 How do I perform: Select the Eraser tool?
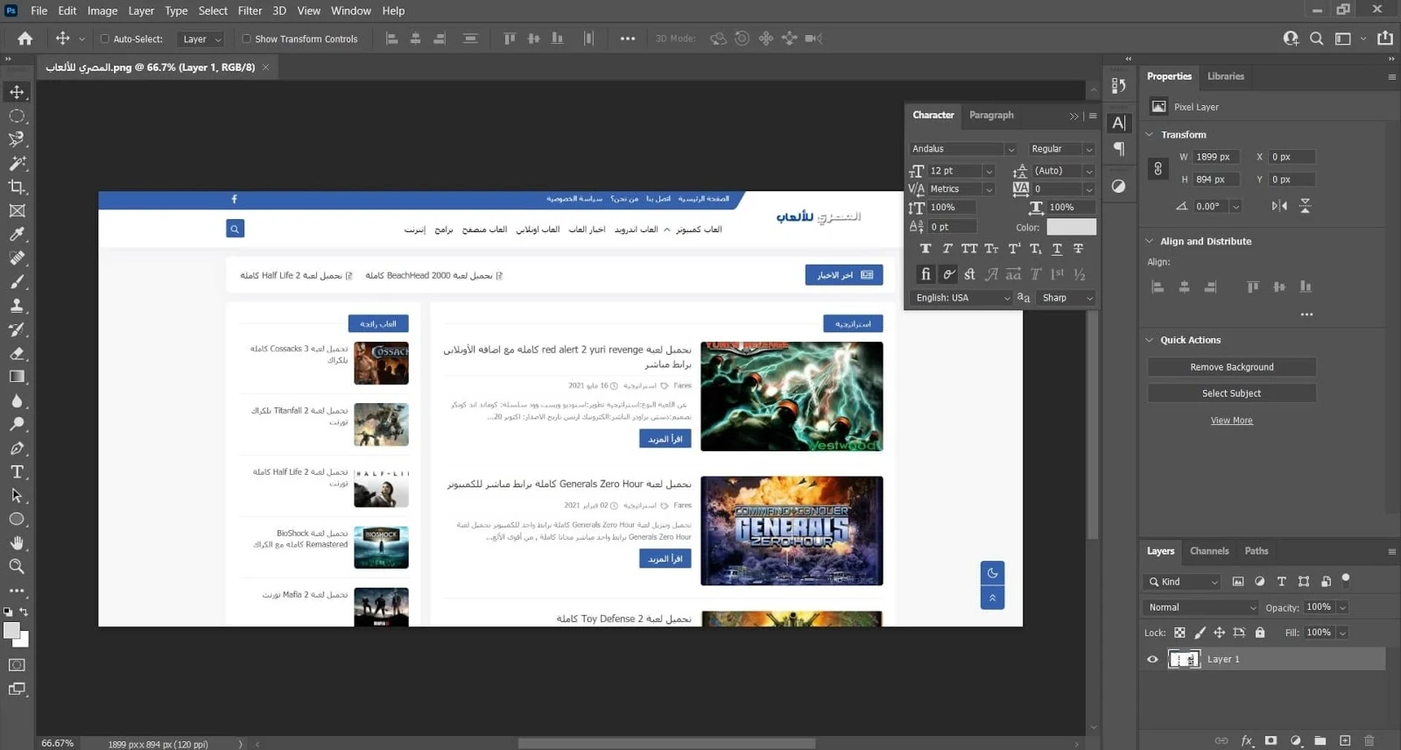[x=17, y=353]
